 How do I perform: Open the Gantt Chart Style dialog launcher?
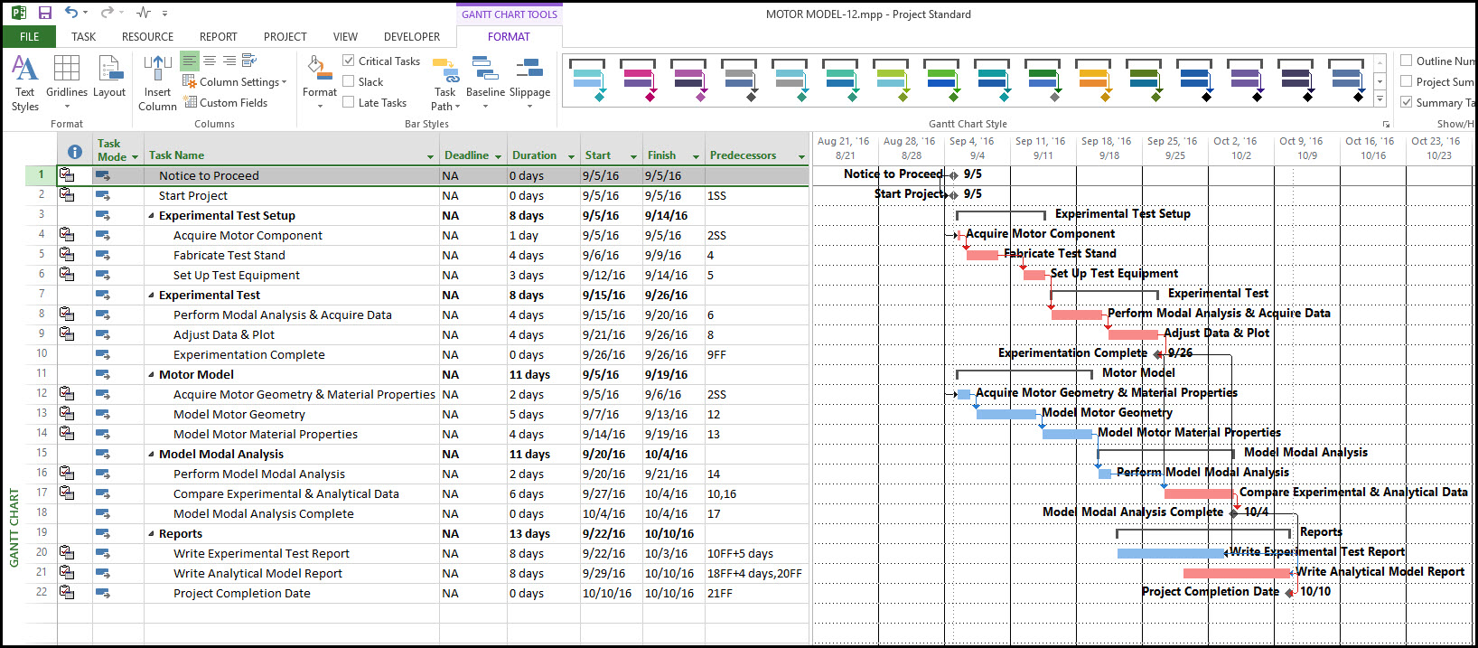point(1385,124)
